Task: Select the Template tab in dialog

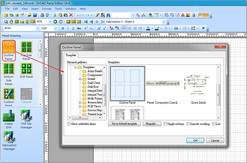Action: click(x=71, y=55)
